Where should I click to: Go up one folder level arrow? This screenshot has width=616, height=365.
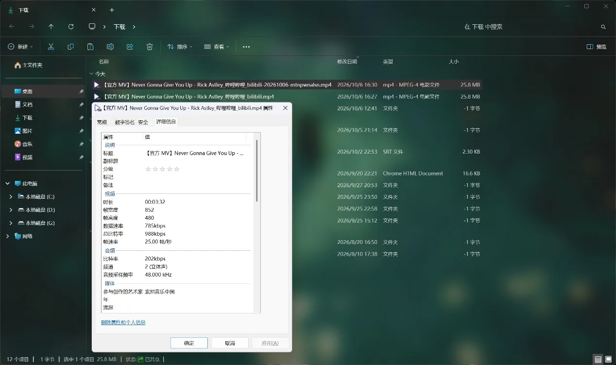coord(51,27)
